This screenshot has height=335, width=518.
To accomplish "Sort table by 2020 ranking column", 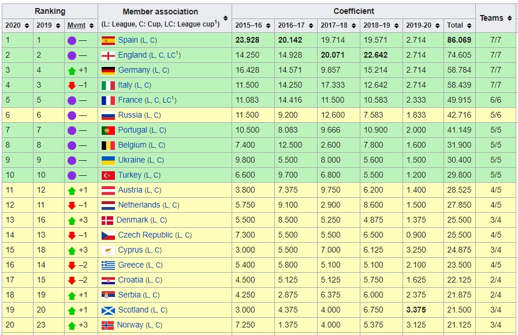I will click(27, 26).
